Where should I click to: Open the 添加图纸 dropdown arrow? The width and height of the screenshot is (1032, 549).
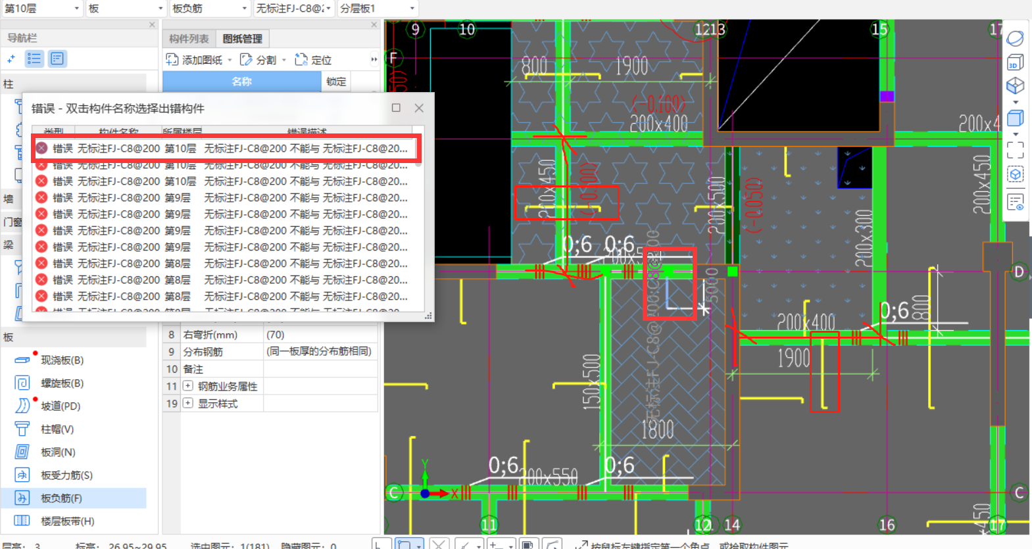[x=230, y=60]
